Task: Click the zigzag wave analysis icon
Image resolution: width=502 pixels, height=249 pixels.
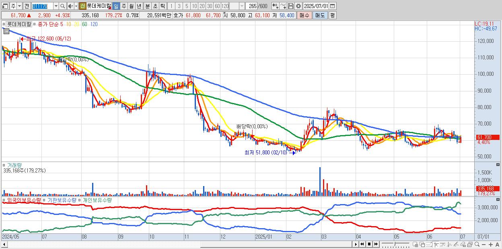Action: click(450, 245)
